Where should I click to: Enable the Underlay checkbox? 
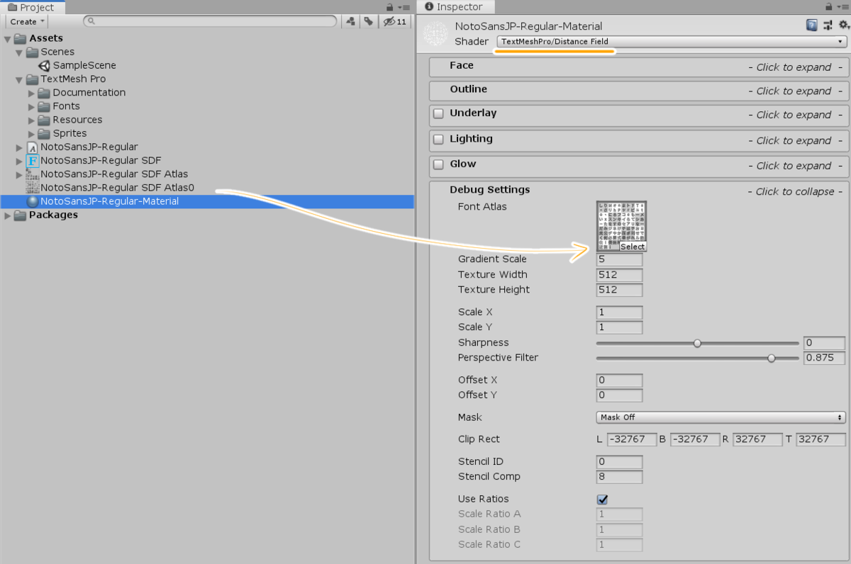[x=439, y=113]
